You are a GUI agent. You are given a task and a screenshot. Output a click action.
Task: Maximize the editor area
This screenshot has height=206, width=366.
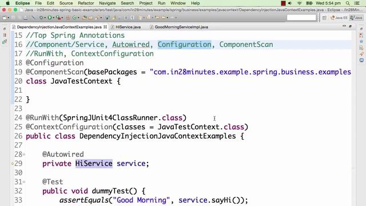point(350,26)
